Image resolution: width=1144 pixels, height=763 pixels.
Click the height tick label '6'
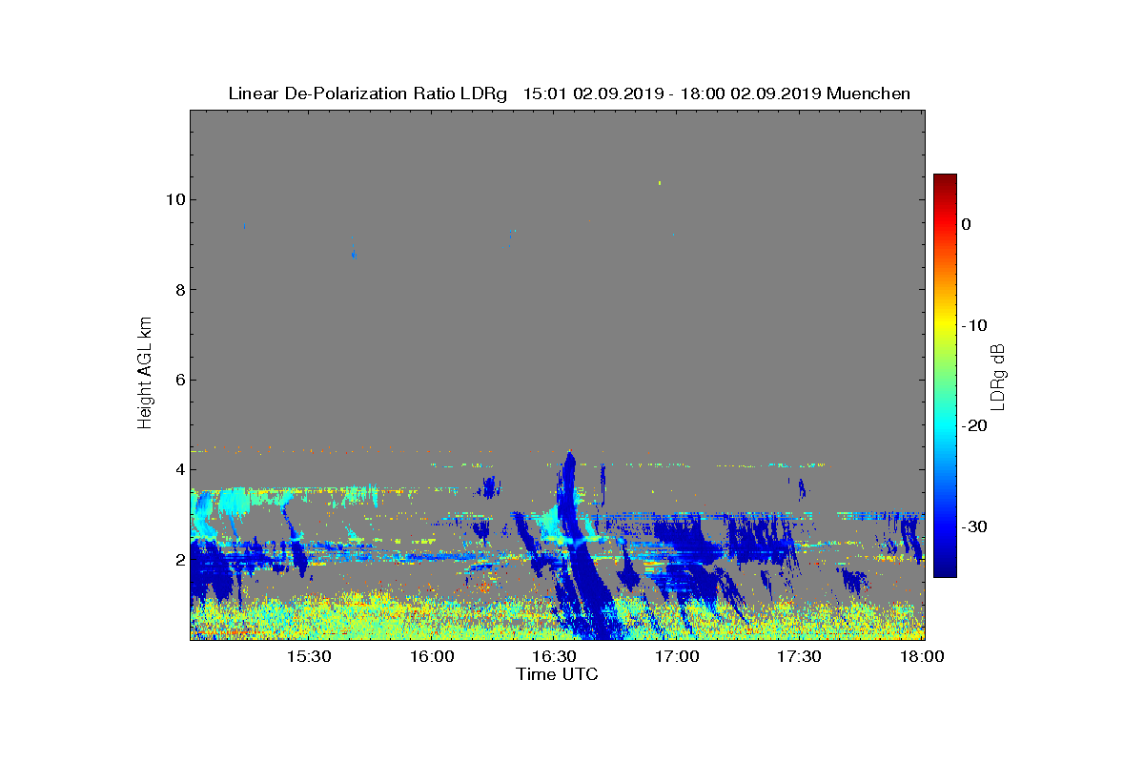pyautogui.click(x=178, y=380)
